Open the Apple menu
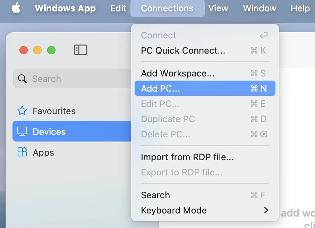 click(16, 8)
